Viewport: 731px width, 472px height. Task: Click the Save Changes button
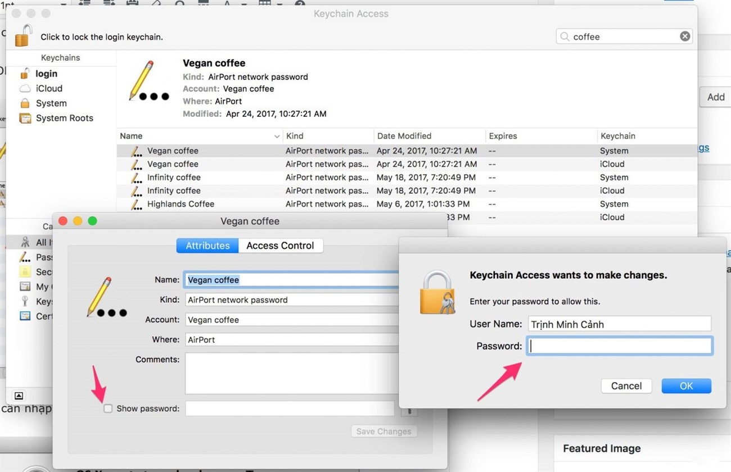click(x=383, y=431)
